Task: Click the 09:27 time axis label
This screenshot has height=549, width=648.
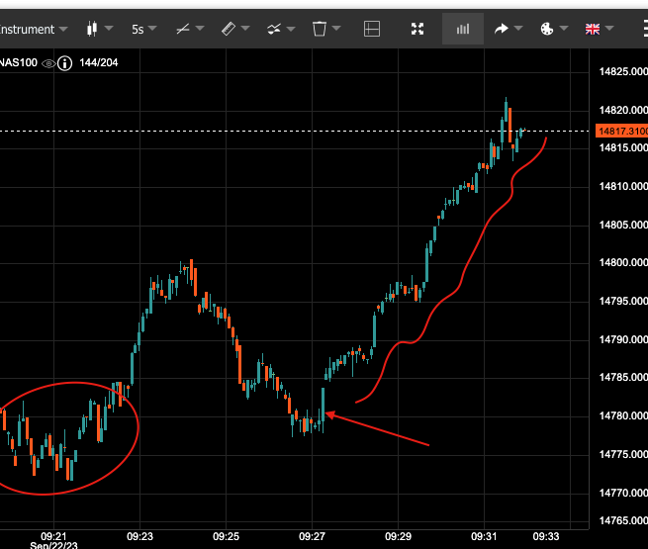Action: (312, 536)
